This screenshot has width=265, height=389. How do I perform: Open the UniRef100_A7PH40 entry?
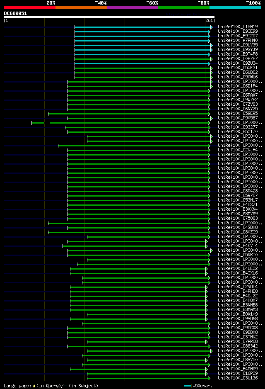(x=238, y=40)
